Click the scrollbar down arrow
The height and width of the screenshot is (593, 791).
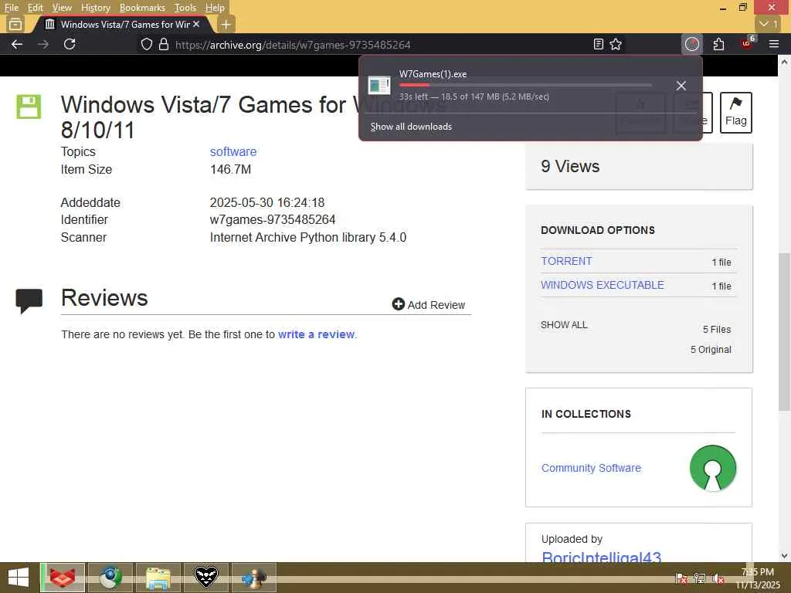coord(784,556)
